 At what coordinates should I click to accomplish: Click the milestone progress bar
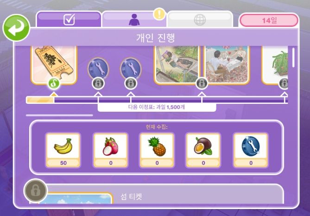tap(157, 100)
